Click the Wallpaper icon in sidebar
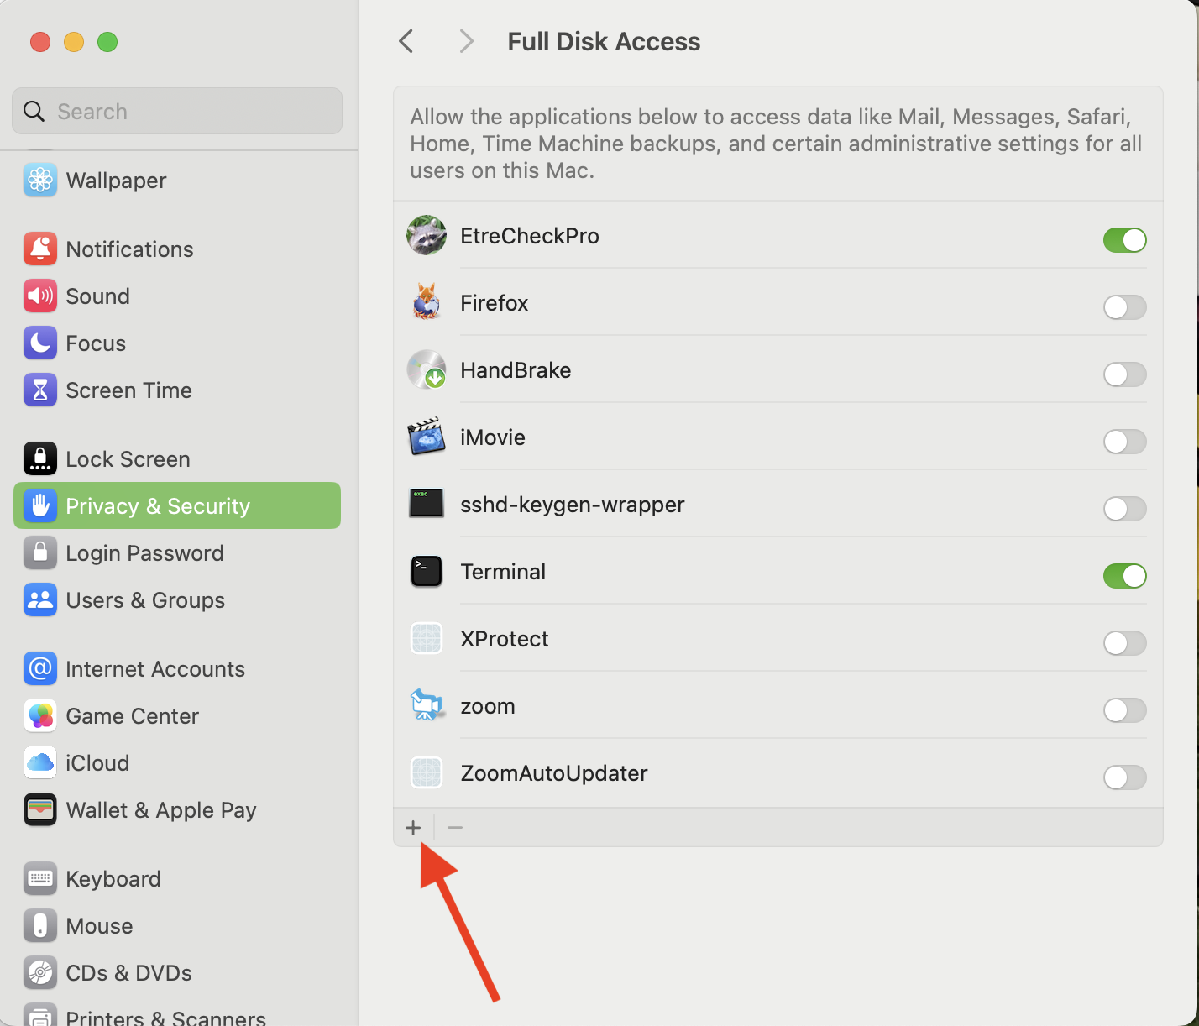Screen dimensions: 1199x1026 pos(40,181)
